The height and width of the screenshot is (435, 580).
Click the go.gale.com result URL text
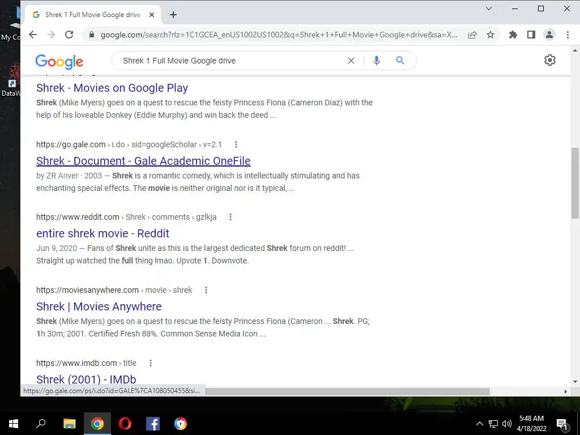coord(129,144)
